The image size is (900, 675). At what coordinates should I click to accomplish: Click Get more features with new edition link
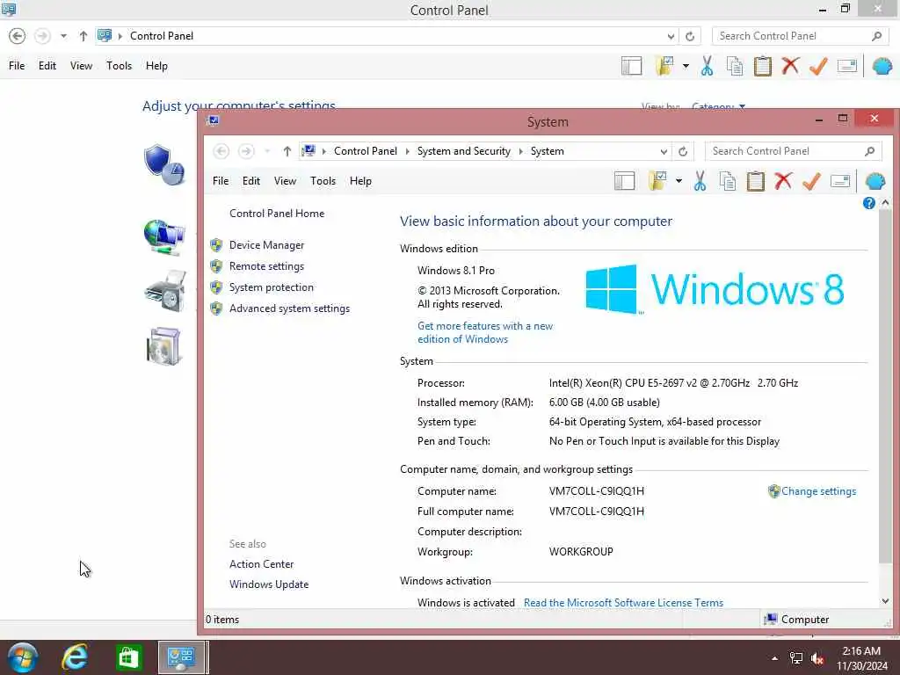pos(484,333)
